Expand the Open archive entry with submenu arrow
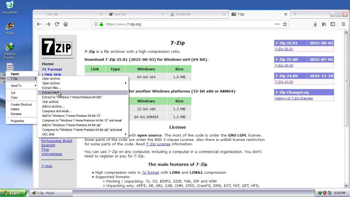This screenshot has width=350, height=197. 83,83
